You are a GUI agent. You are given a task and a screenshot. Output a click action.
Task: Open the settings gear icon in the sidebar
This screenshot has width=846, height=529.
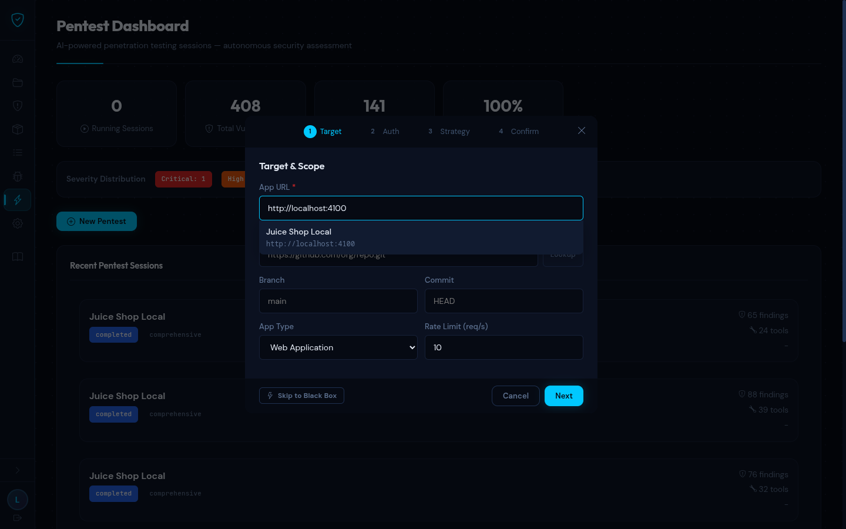(x=17, y=223)
